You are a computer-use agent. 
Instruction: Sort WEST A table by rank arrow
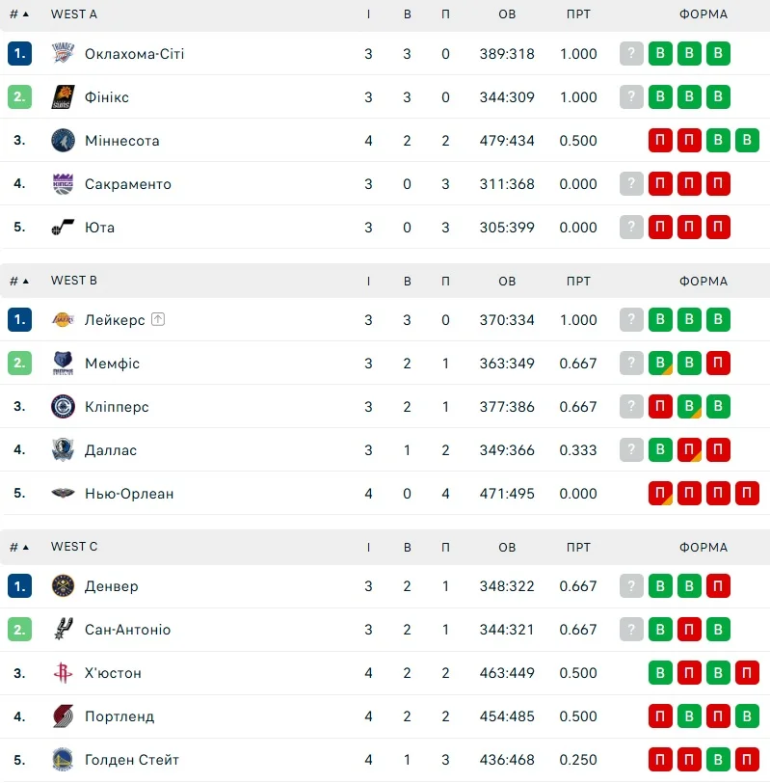point(25,14)
